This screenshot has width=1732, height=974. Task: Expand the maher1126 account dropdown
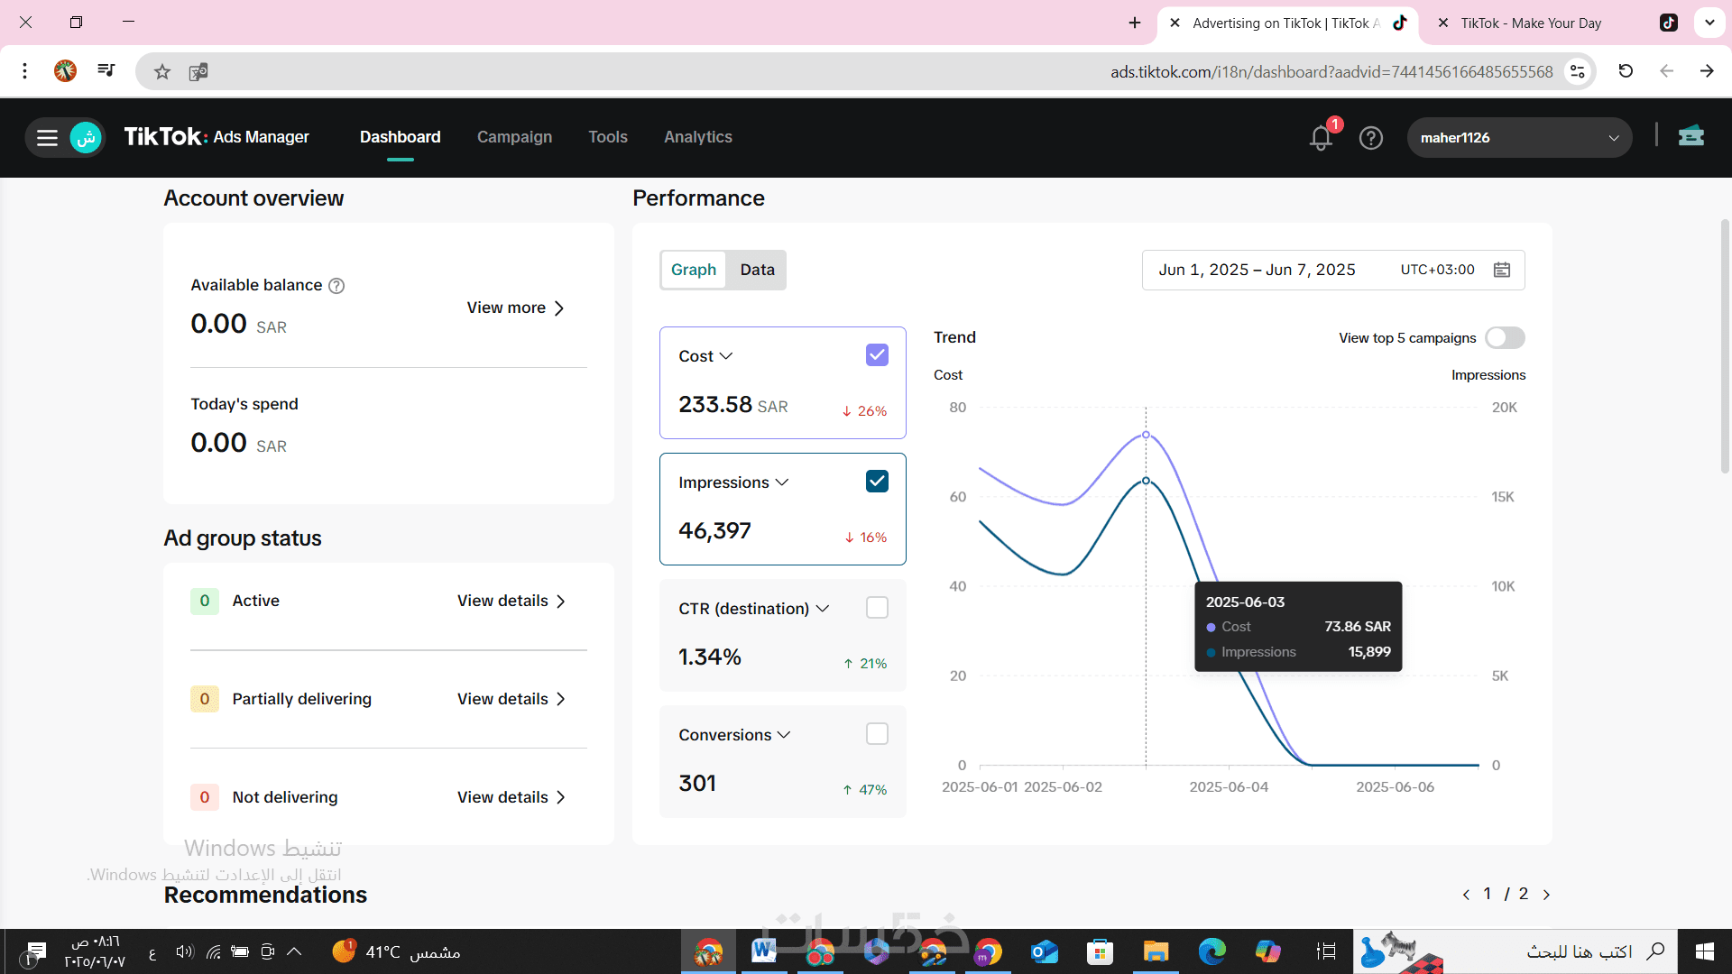(x=1613, y=138)
